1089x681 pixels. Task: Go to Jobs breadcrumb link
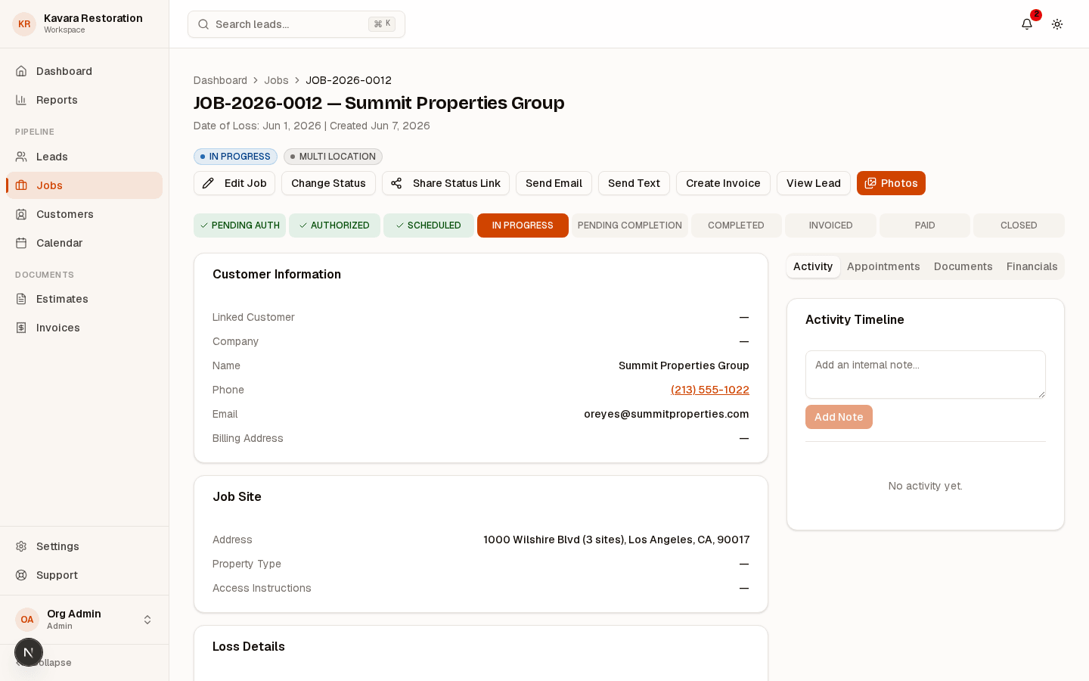point(276,80)
